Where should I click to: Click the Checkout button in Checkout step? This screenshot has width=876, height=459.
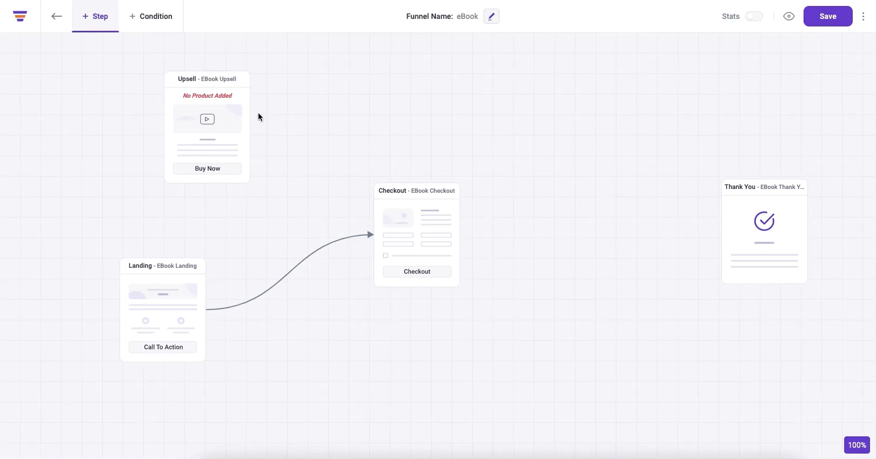point(417,272)
